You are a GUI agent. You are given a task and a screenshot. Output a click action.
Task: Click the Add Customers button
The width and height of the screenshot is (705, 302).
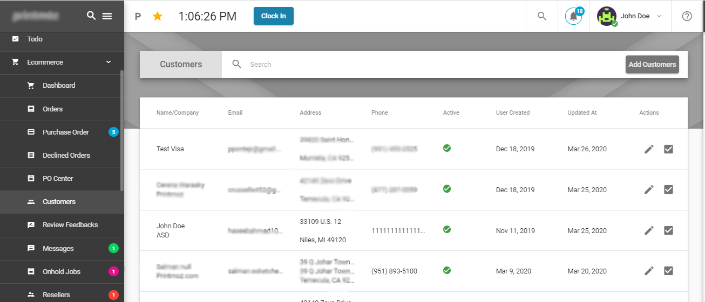click(652, 65)
